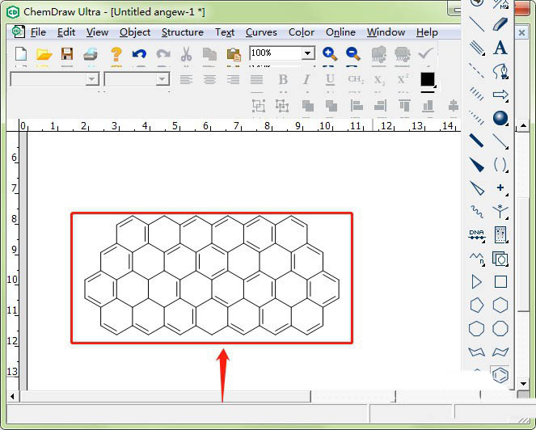Choose the arrow drawing tool
This screenshot has width=536, height=430.
pos(500,95)
